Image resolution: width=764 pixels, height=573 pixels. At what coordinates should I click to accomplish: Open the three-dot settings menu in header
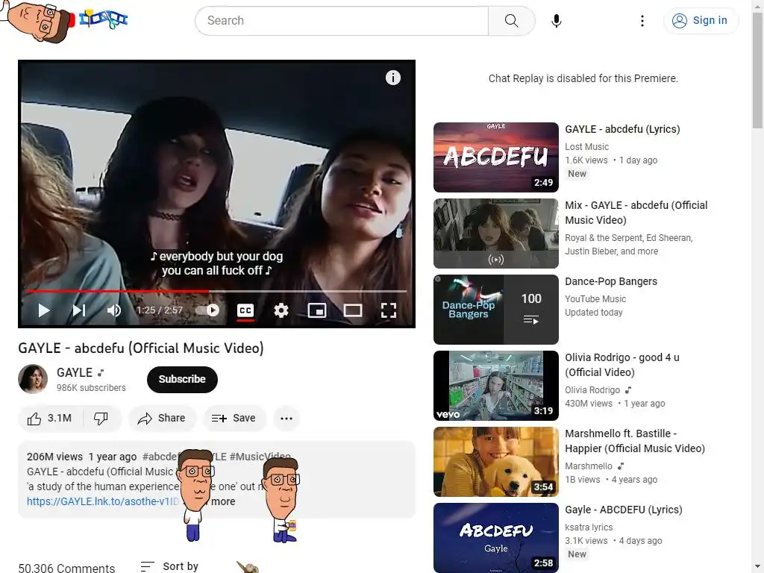[x=642, y=20]
